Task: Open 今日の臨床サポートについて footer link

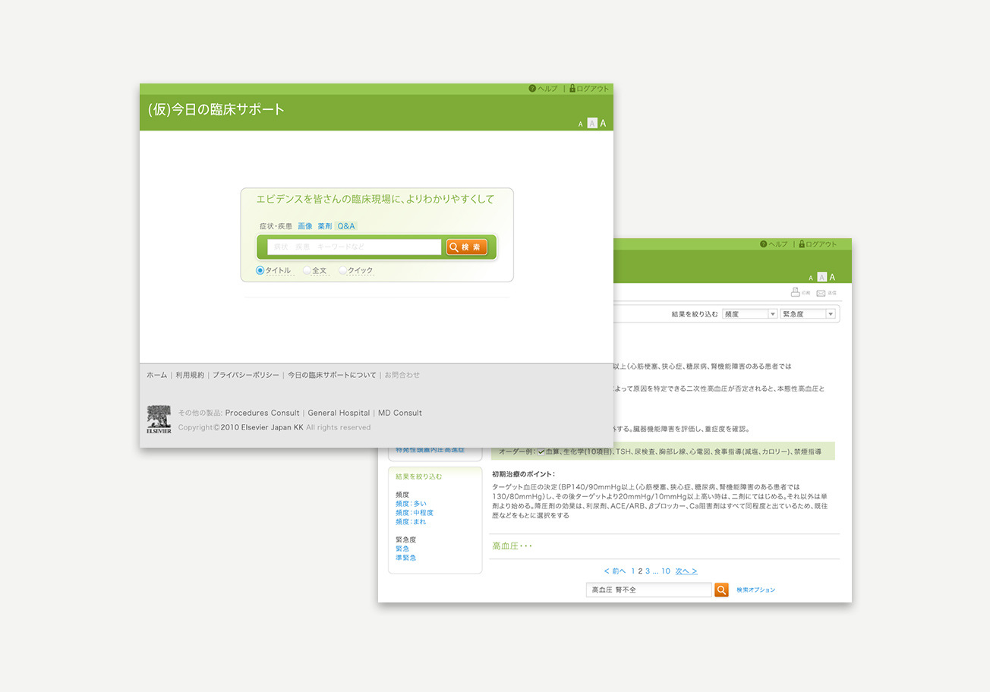Action: coord(332,375)
